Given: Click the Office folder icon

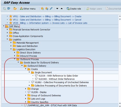Looking at the screenshot, I should pyautogui.click(x=11, y=33).
